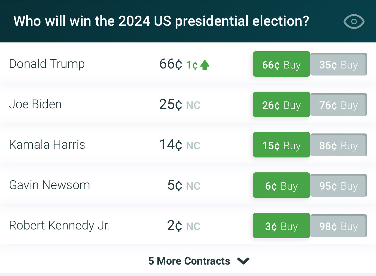Buy Robert Kennedy Jr. No at 98¢

click(x=339, y=226)
